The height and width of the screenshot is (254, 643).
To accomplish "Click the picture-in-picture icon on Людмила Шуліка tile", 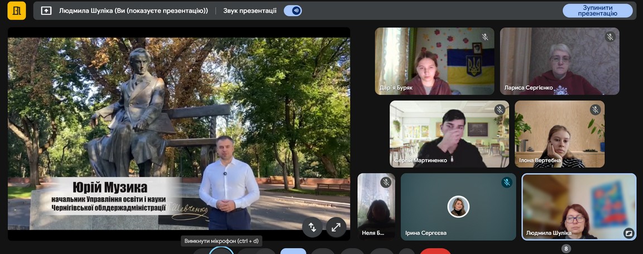I will [628, 233].
